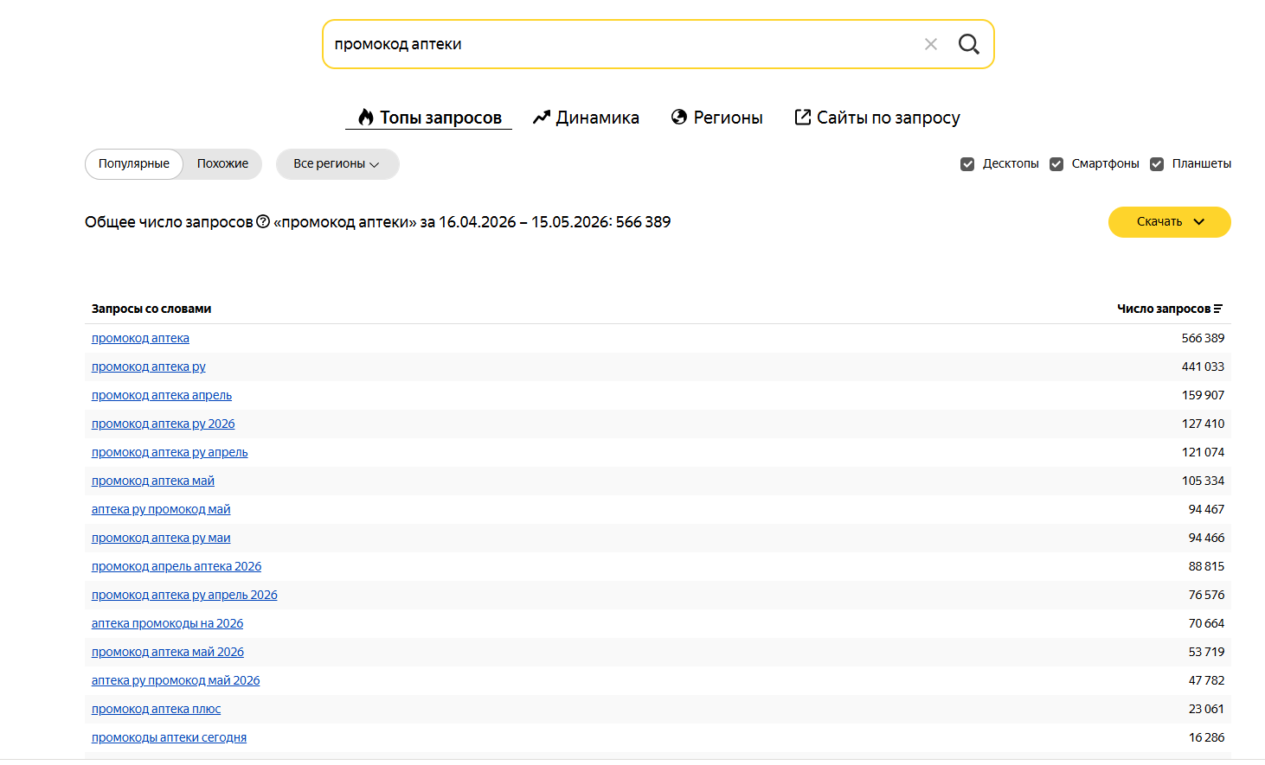Open the Сайты по запросу tab
This screenshot has width=1265, height=765.
click(877, 118)
